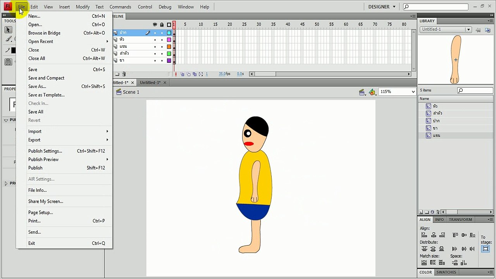
Task: Click Align left edge icon
Action: (424, 235)
